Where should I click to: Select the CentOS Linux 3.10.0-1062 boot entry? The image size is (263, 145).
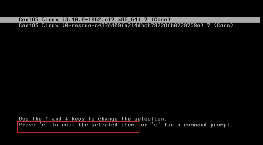tap(130, 20)
